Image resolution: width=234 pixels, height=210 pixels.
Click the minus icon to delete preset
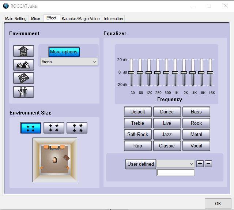[208, 164]
